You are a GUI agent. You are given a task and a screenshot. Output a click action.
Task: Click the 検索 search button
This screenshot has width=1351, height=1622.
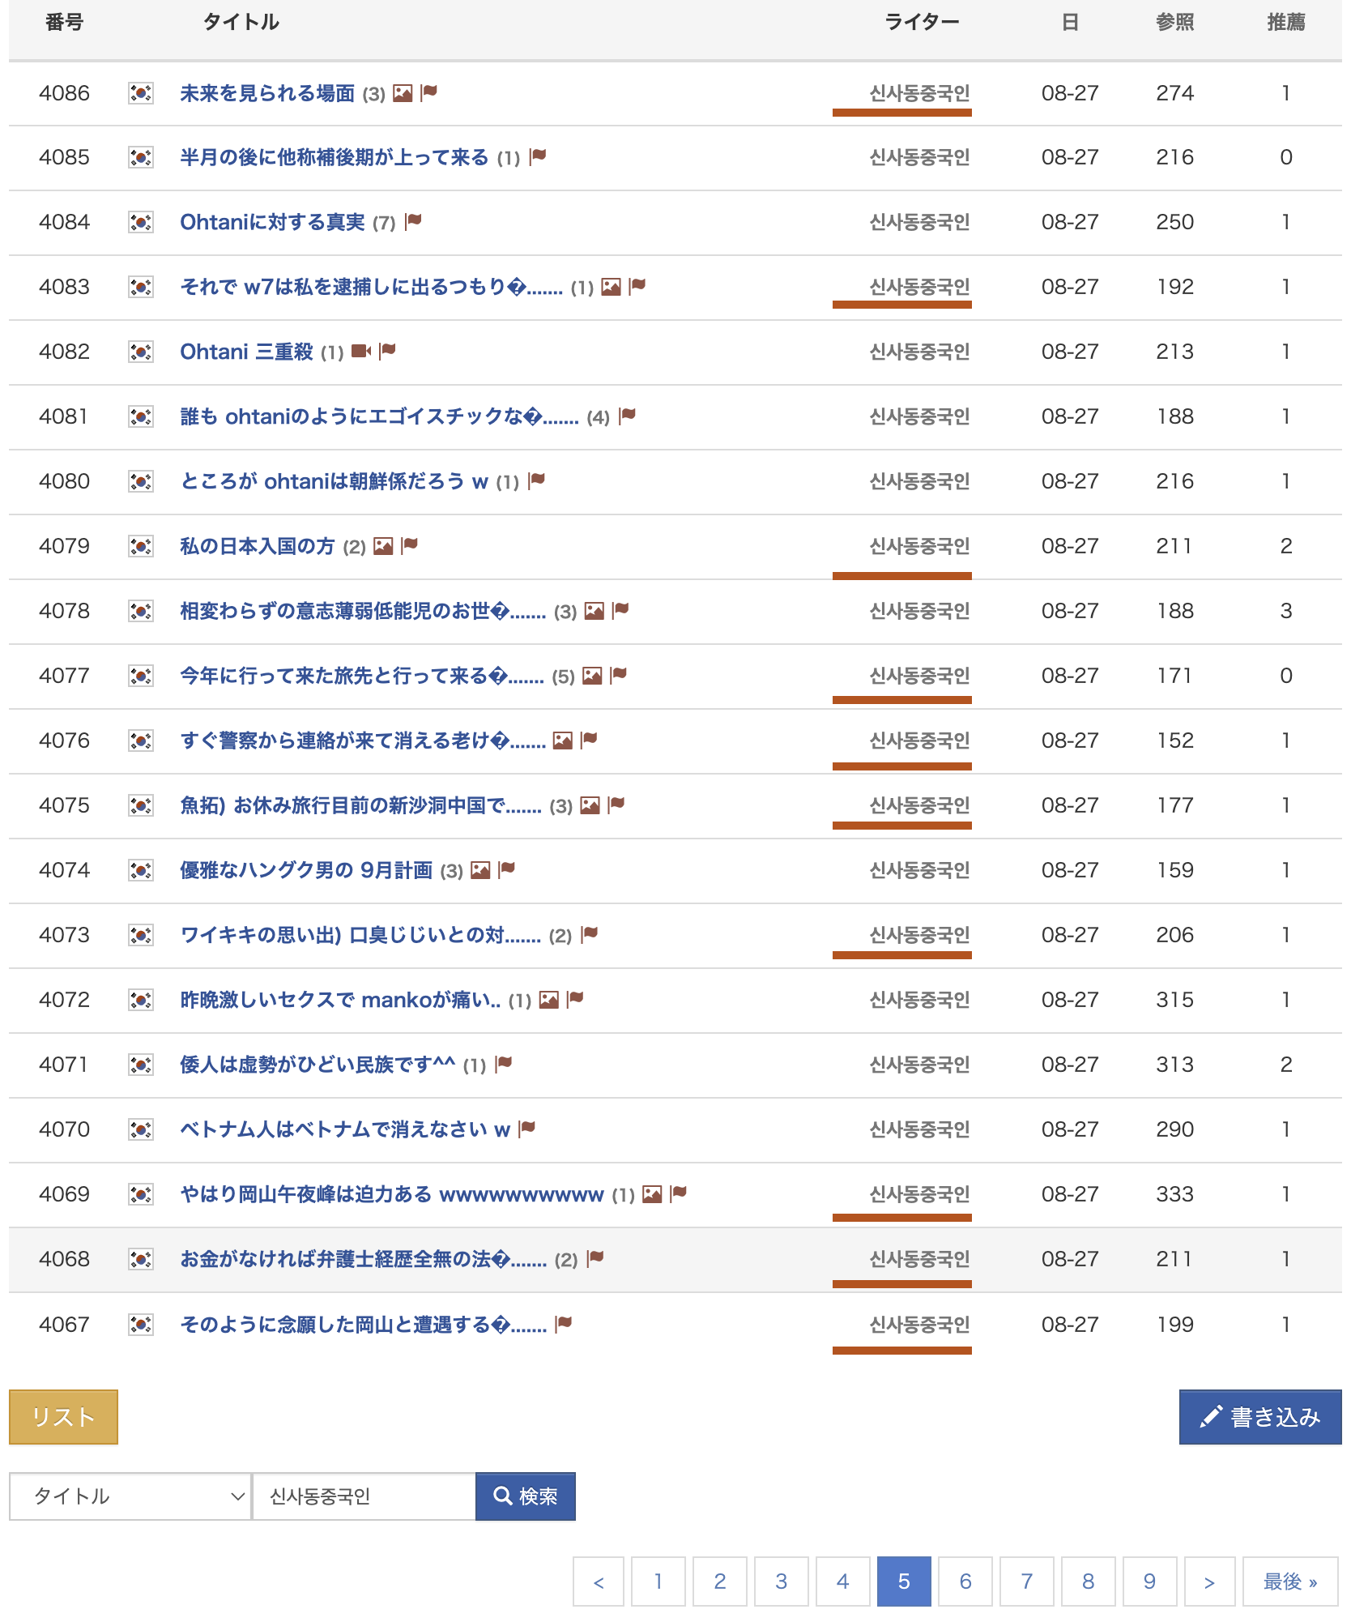point(526,1496)
